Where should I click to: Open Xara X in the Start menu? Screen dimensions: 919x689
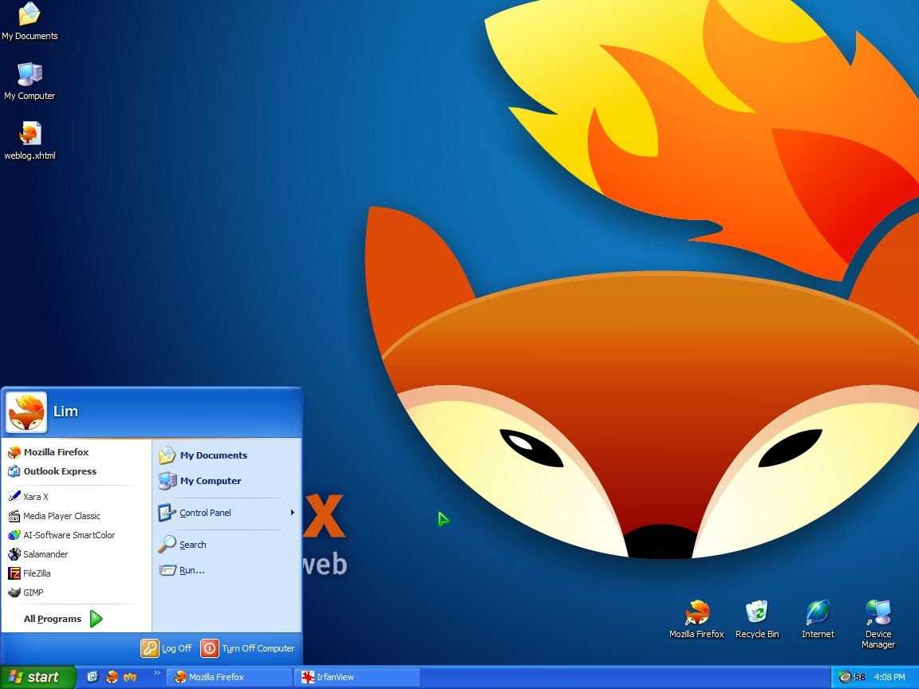coord(35,497)
